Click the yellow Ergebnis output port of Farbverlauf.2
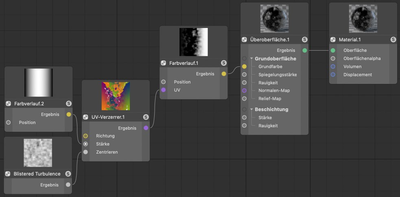400x197 pixels. pos(69,114)
